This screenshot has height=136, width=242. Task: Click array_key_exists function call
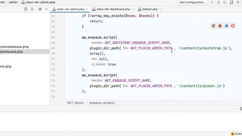(x=107, y=16)
